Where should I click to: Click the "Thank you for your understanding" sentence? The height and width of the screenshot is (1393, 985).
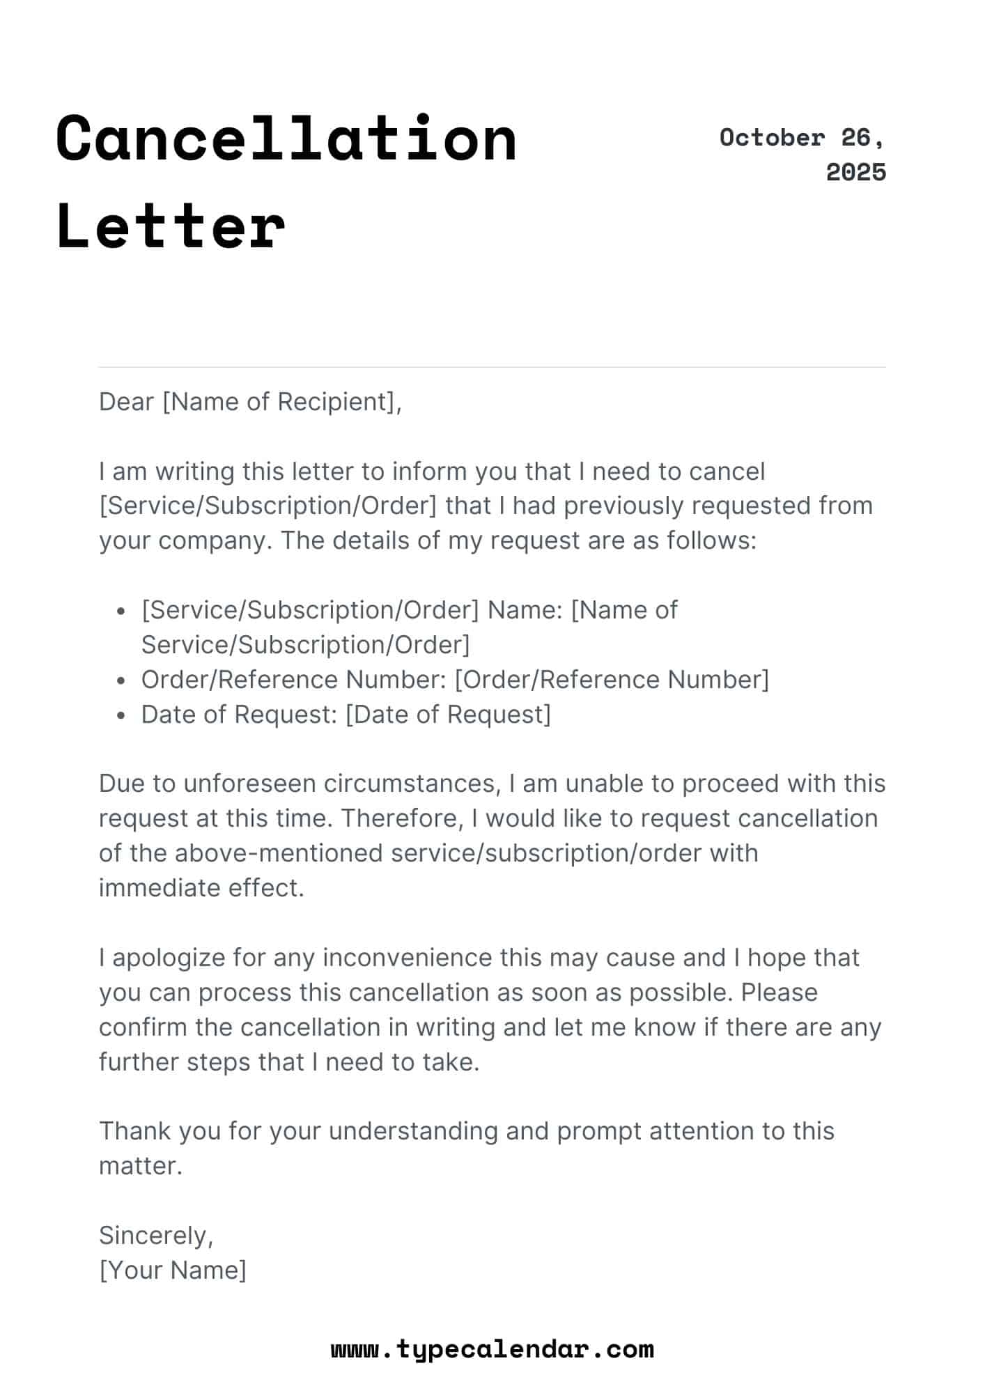coord(466,1130)
